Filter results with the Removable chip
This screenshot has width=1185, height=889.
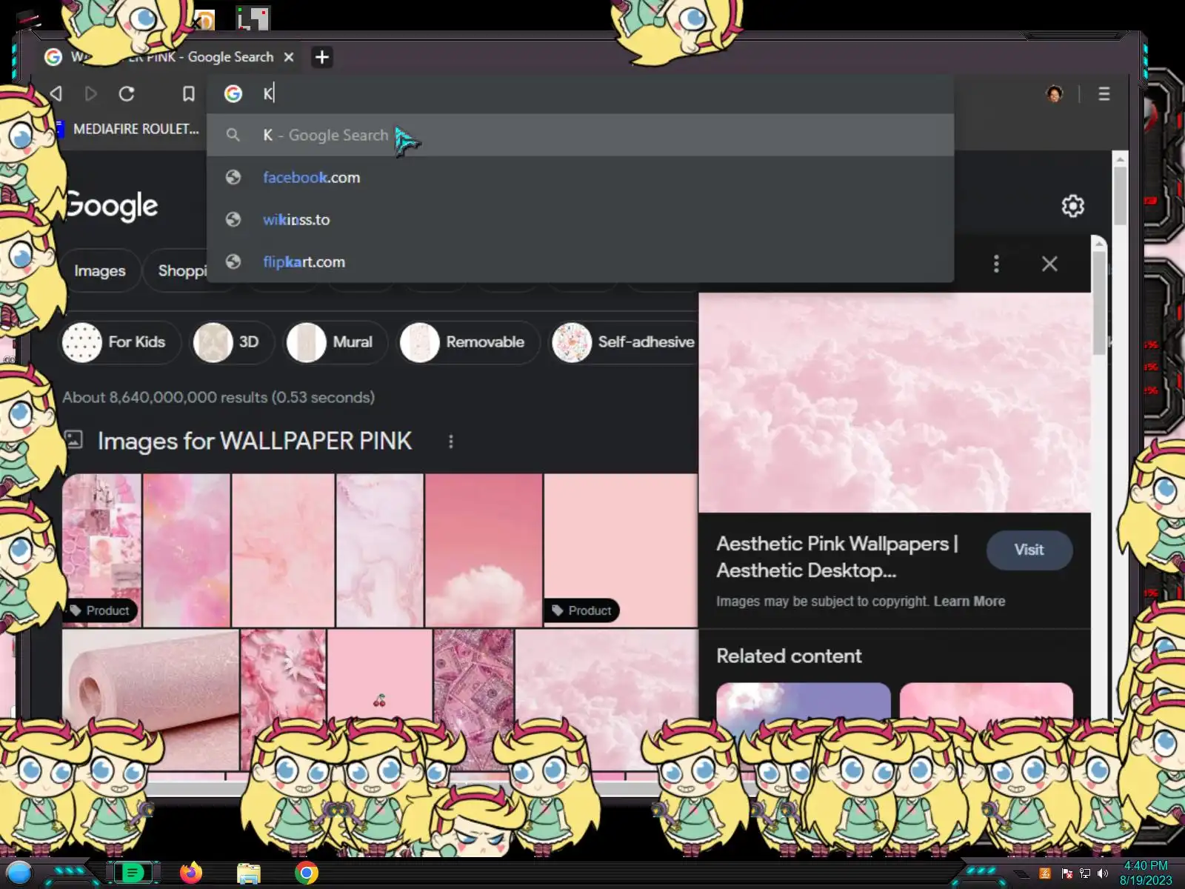468,342
